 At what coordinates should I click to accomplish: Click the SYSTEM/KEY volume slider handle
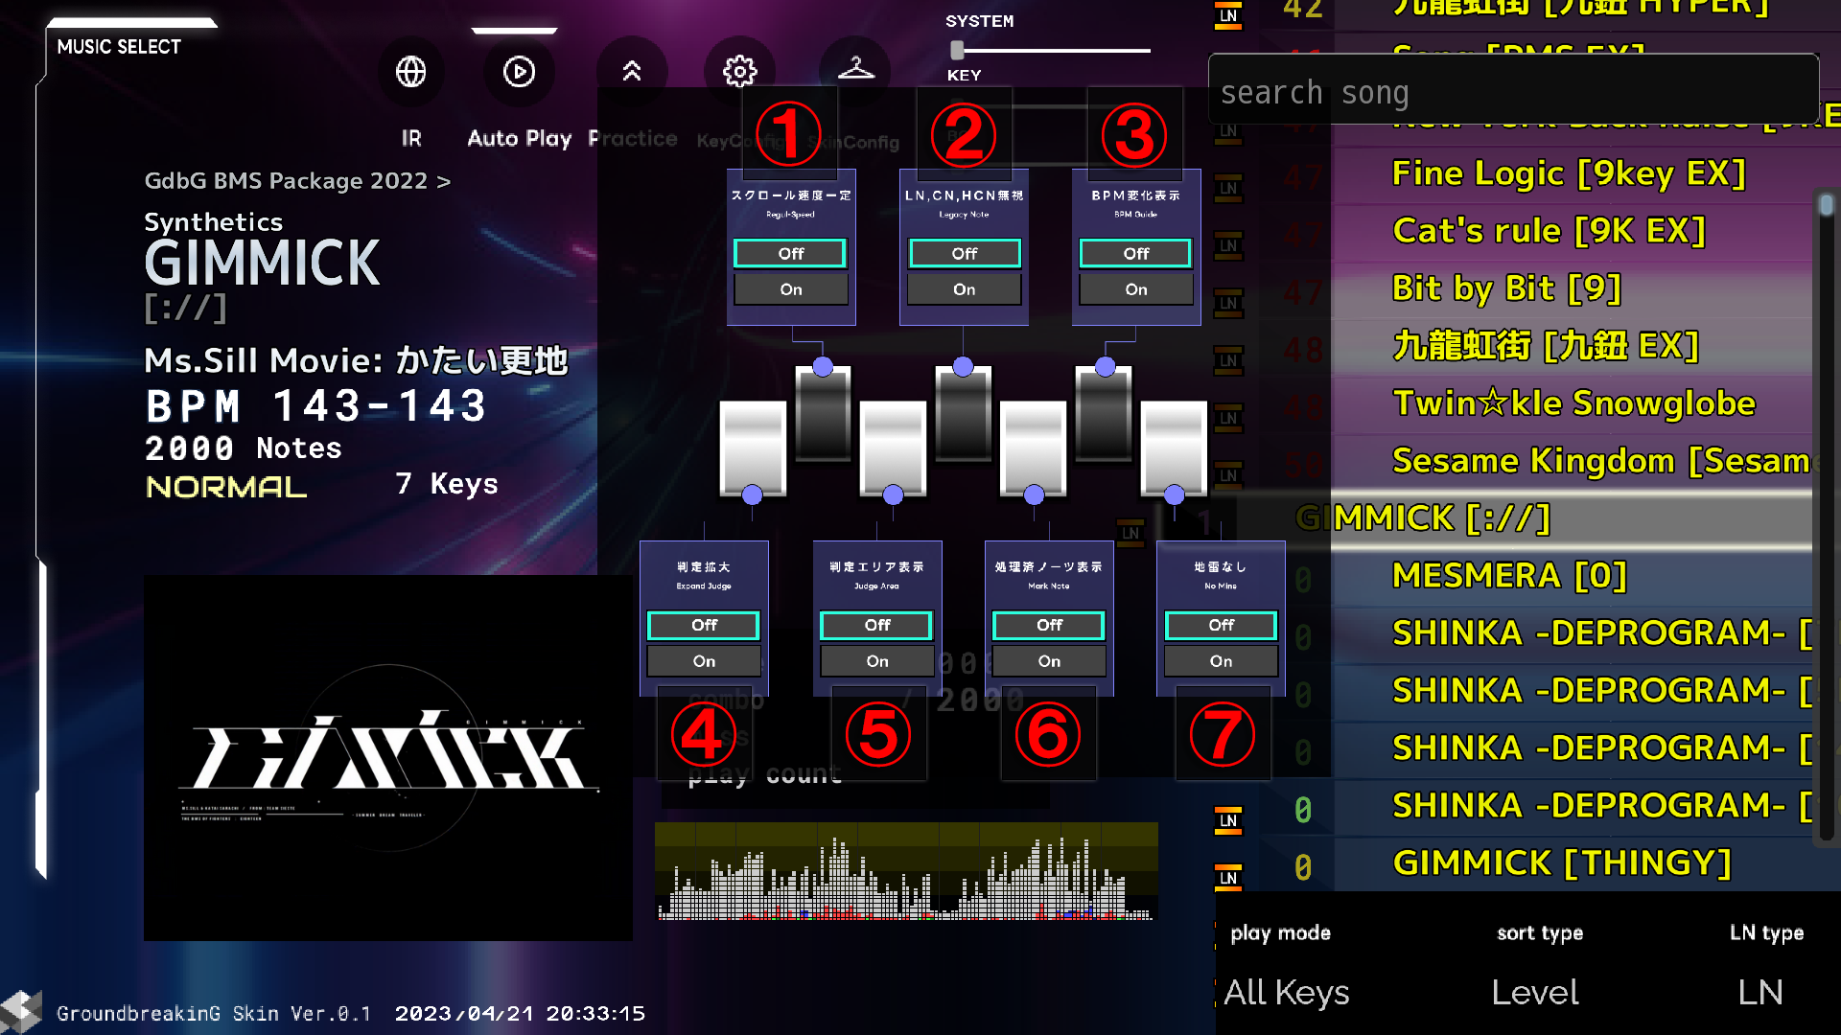(x=957, y=50)
